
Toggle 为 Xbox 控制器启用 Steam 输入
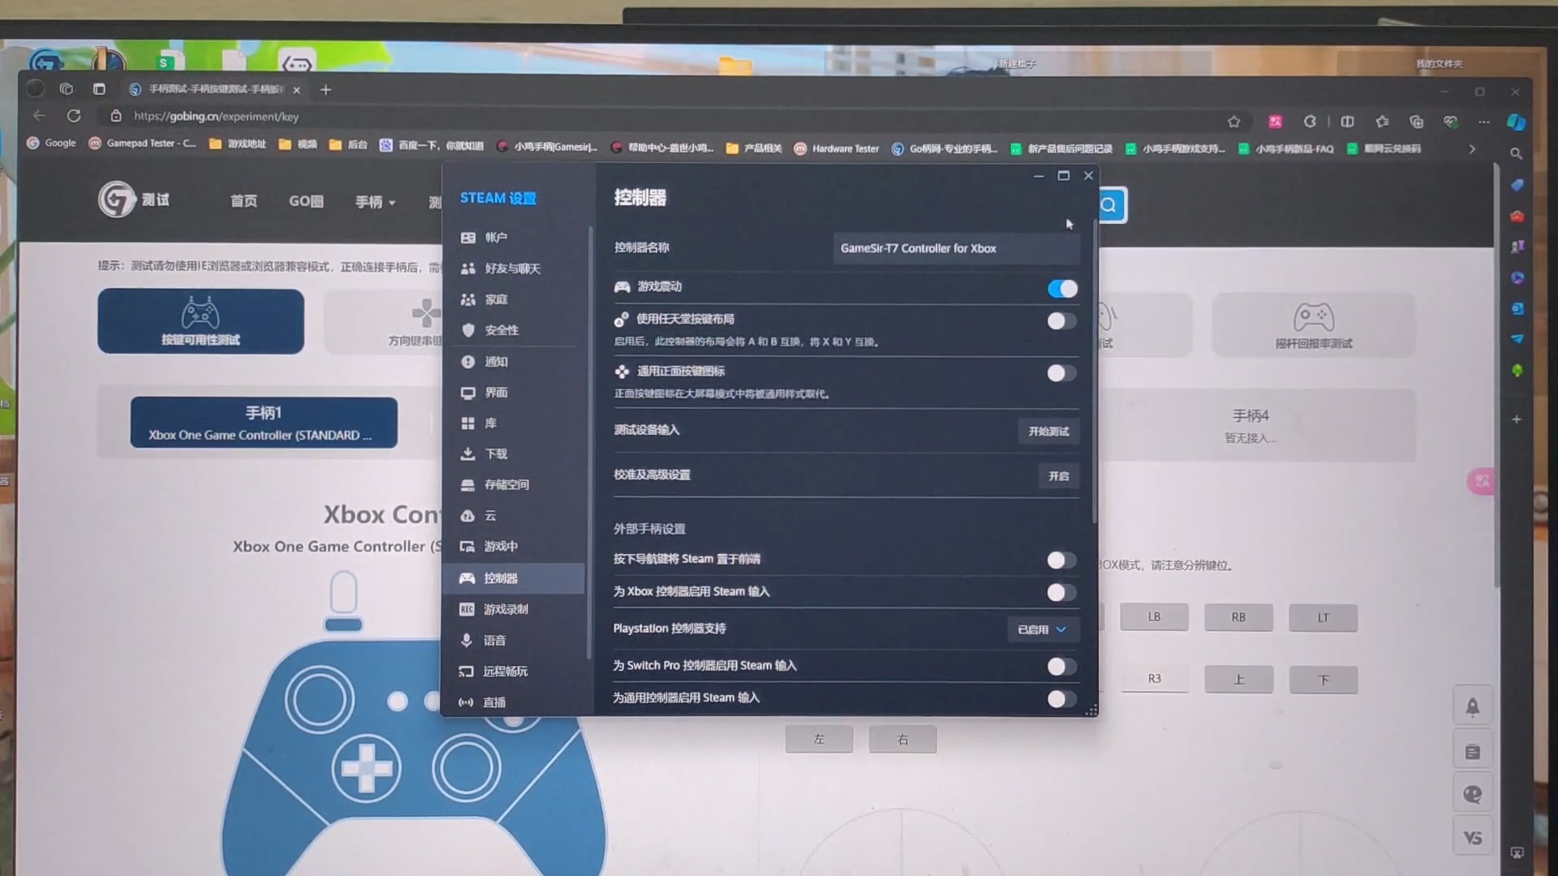click(x=1061, y=592)
